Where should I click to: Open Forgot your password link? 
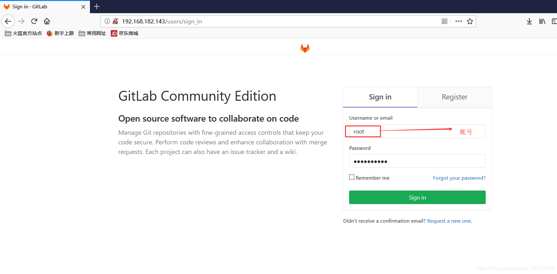(x=459, y=178)
